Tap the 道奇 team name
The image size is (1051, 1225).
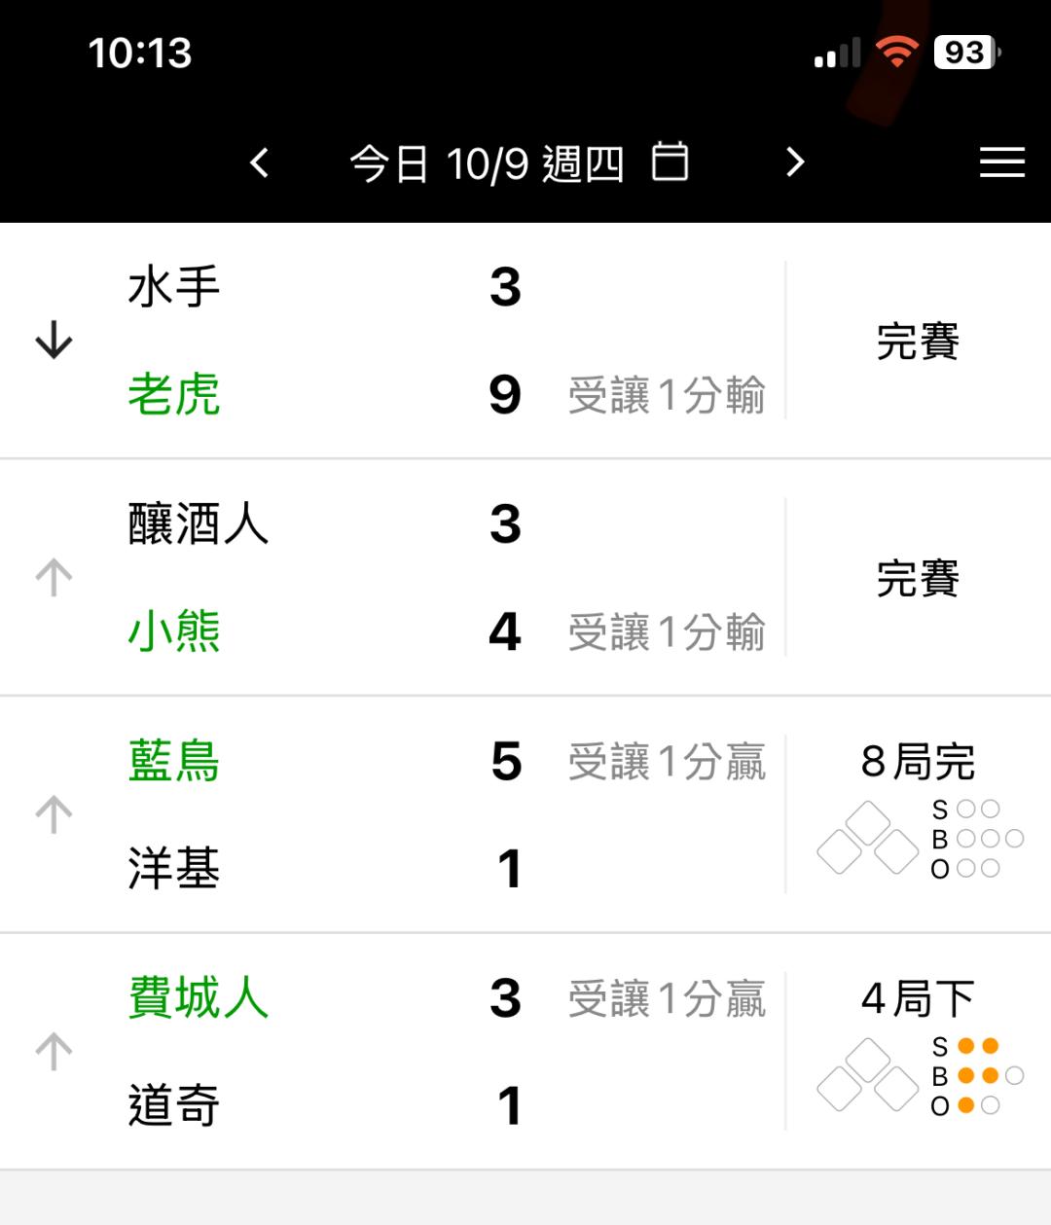[x=174, y=1105]
